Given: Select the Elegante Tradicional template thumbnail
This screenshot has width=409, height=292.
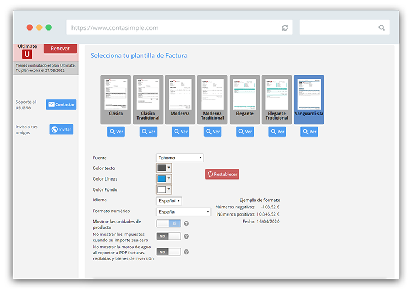Looking at the screenshot, I should point(276,100).
